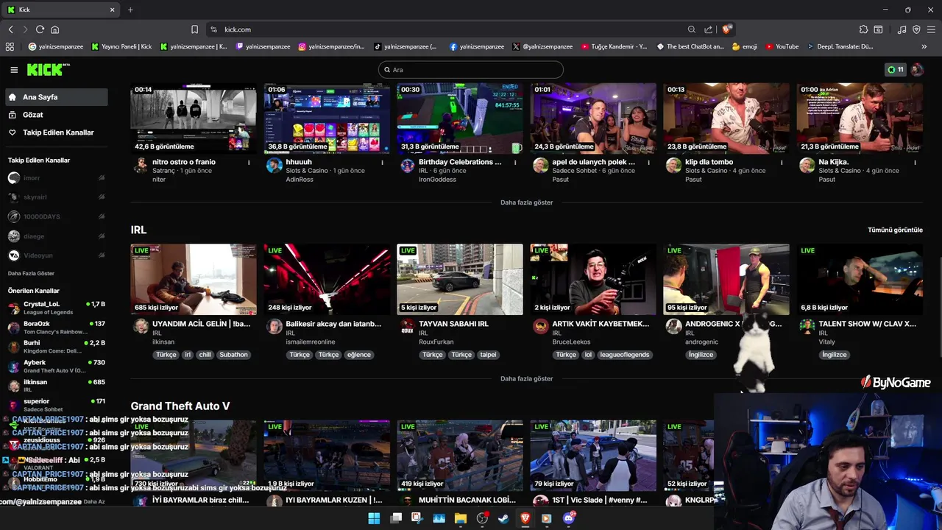This screenshot has width=942, height=530.
Task: Open the Yayıncı Paneli | Kick bookmark
Action: coord(122,46)
